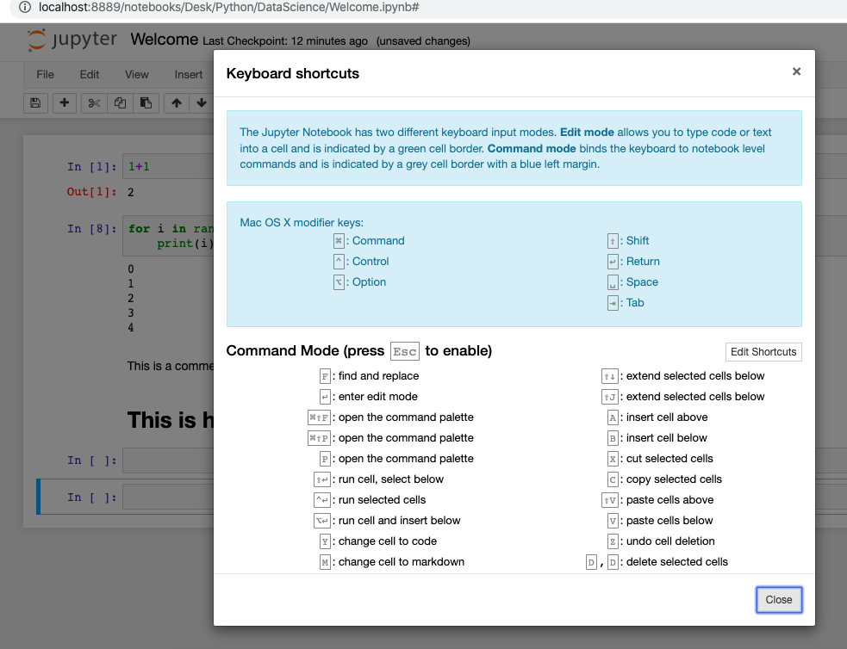
Task: Click the 'Edit mode' bold text in description
Action: pyautogui.click(x=587, y=133)
